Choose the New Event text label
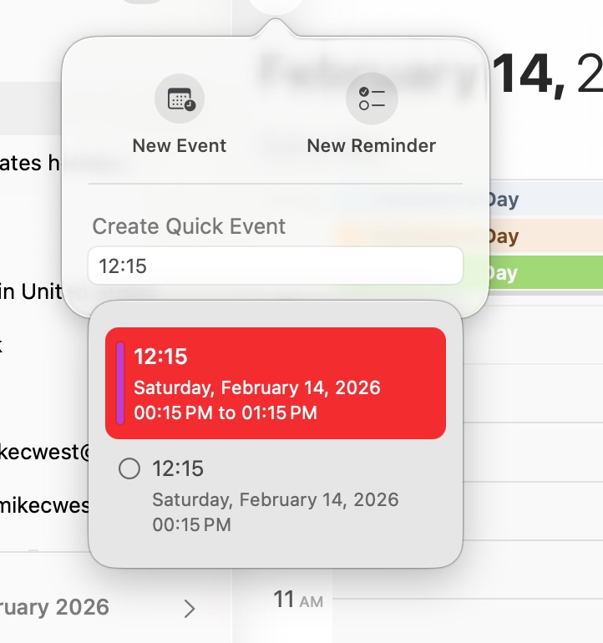The image size is (603, 643). (180, 145)
